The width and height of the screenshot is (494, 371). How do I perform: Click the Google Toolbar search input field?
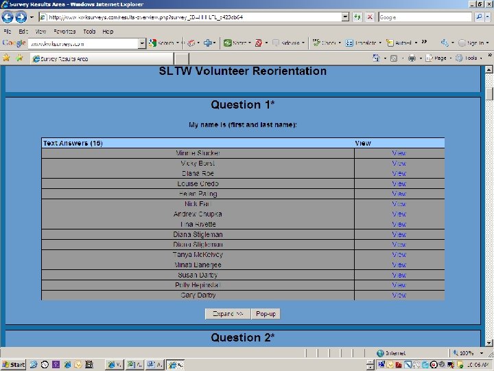click(x=83, y=43)
